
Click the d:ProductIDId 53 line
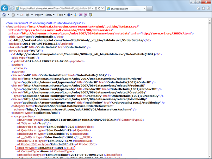(57, 145)
